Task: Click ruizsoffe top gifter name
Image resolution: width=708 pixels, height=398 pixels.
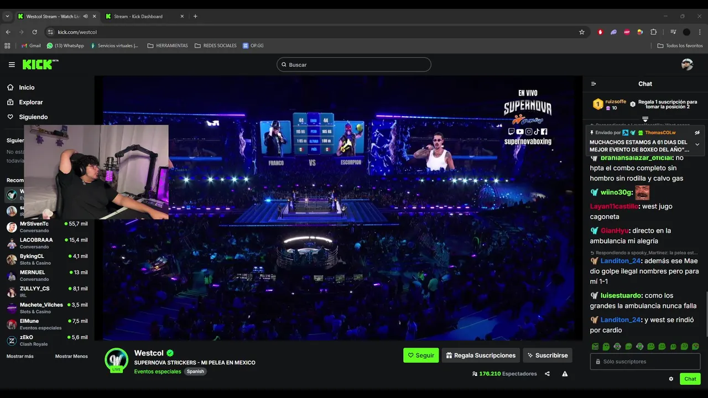Action: tap(616, 102)
